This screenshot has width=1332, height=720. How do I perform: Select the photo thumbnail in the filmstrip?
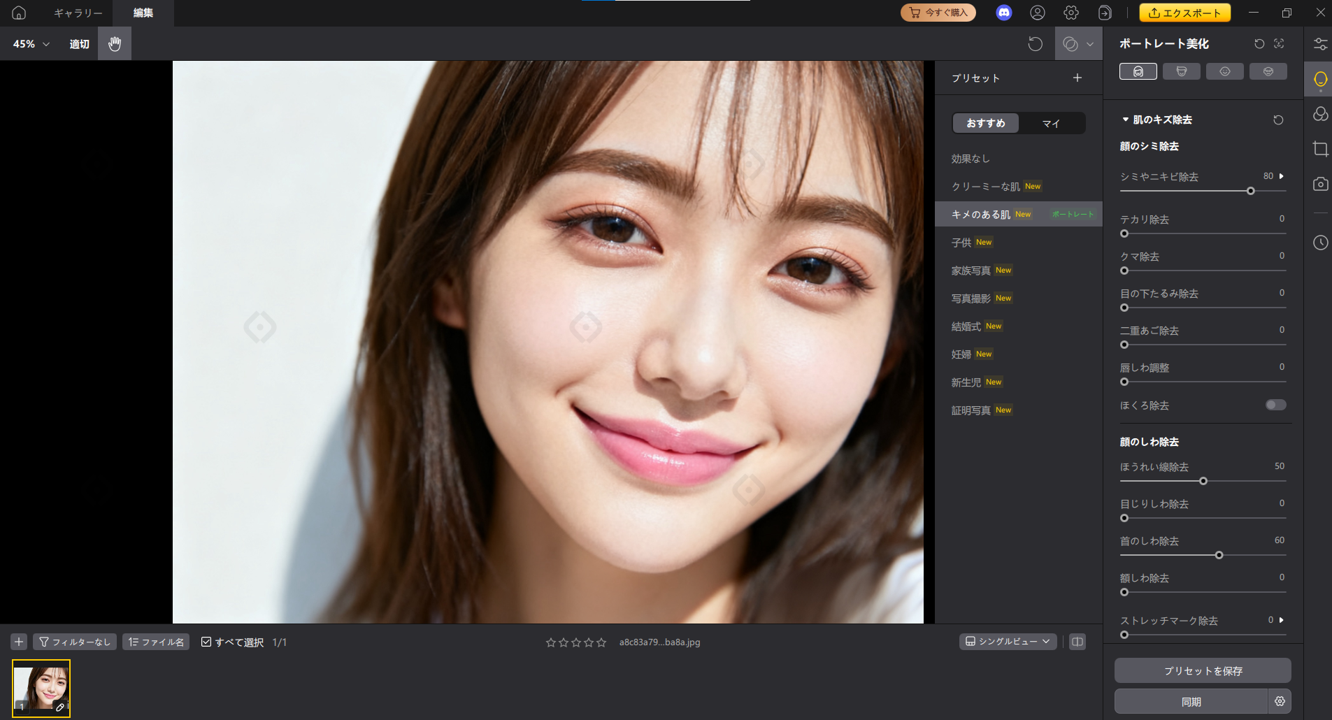coord(41,687)
